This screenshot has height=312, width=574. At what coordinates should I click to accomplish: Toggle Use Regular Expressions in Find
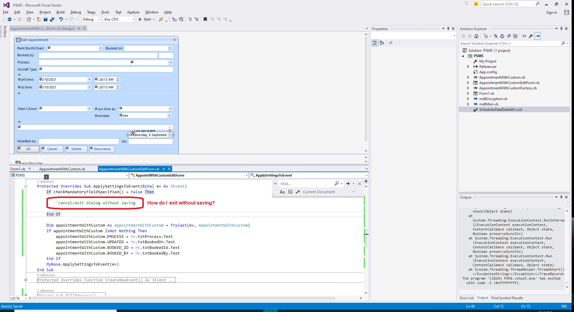pyautogui.click(x=298, y=192)
